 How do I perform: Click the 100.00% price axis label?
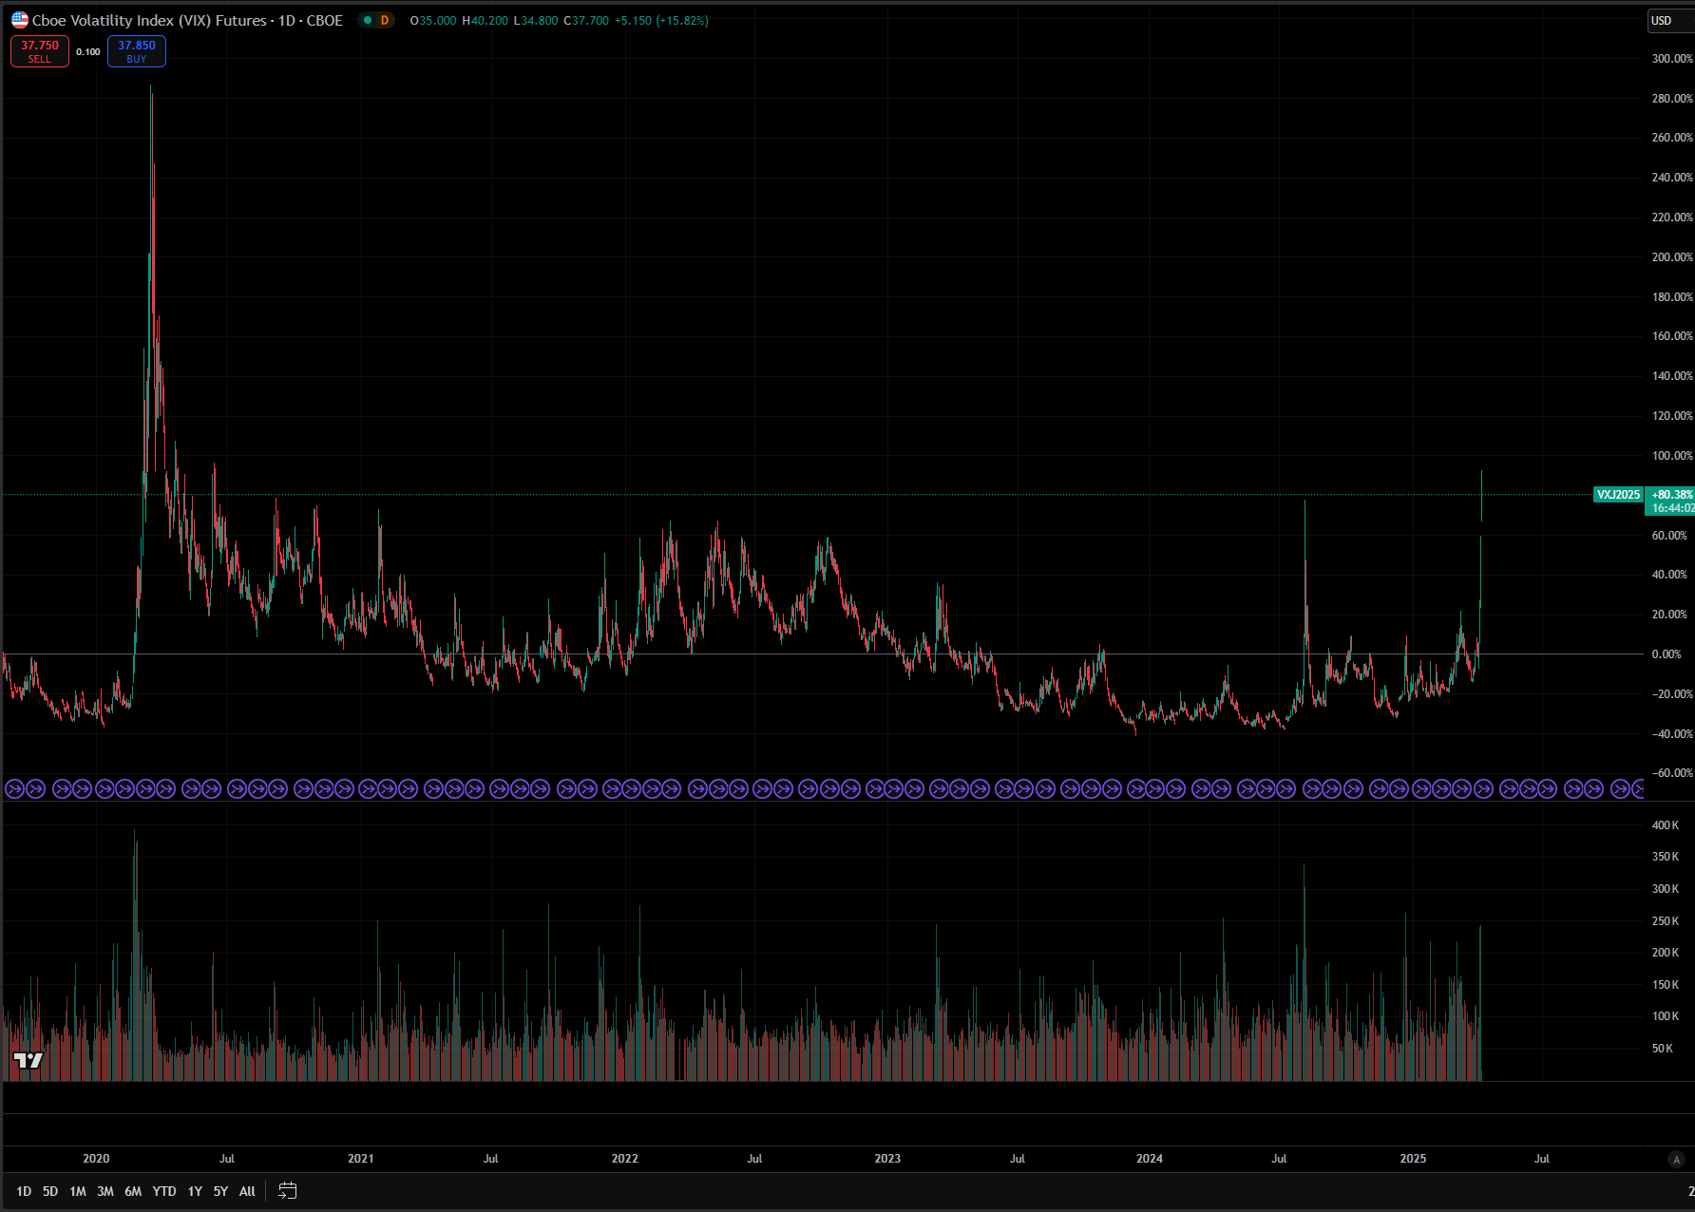[x=1672, y=456]
